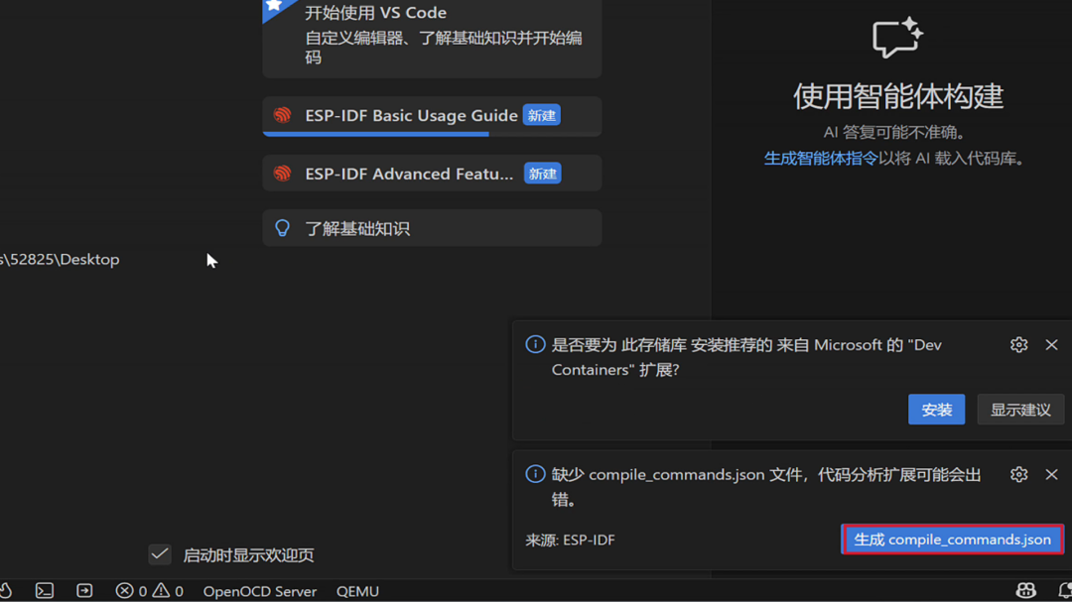Viewport: 1072px width, 602px height.
Task: Click the 使用智能体构建 heading
Action: 897,96
